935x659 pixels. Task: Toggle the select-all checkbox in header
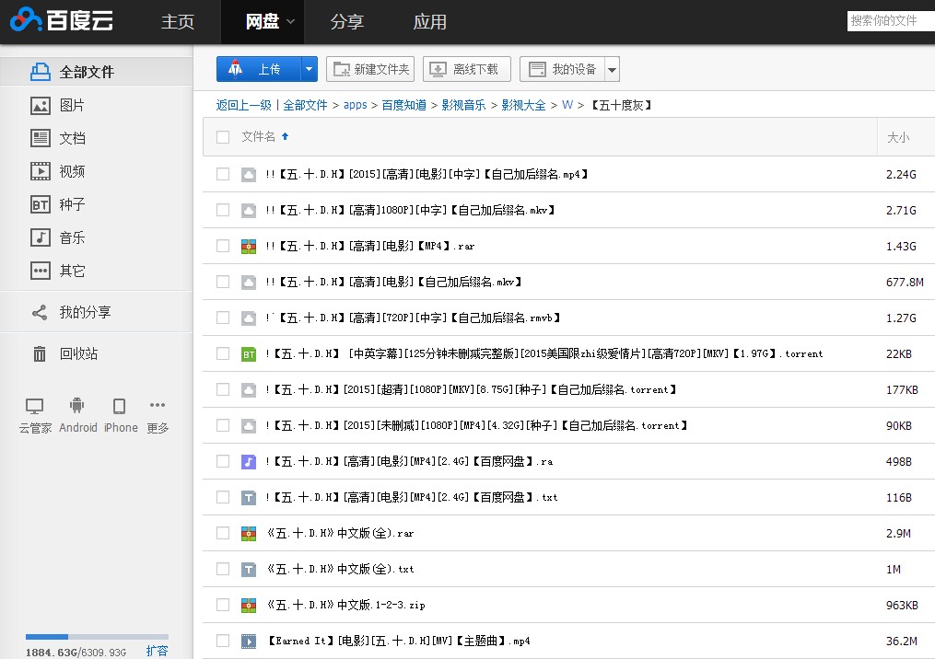tap(223, 137)
